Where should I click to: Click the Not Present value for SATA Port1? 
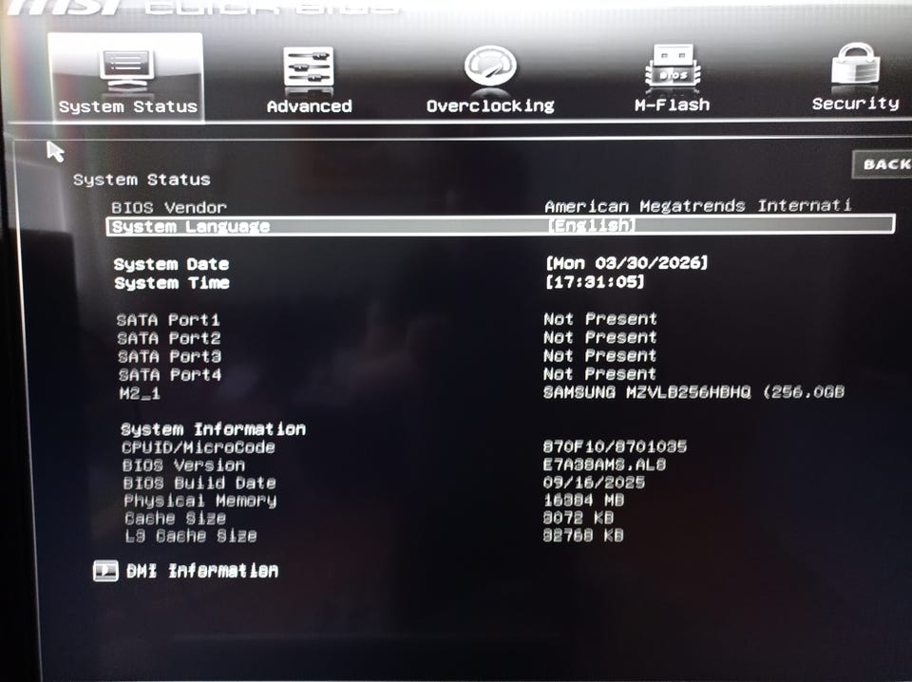600,319
